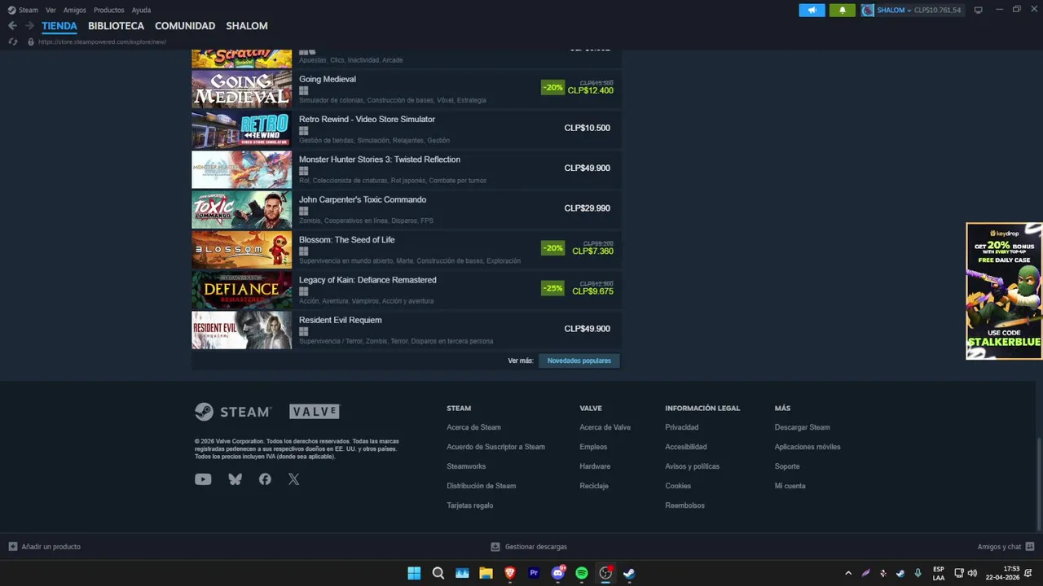Open Steam's Bluesky butterfly icon

tap(235, 479)
